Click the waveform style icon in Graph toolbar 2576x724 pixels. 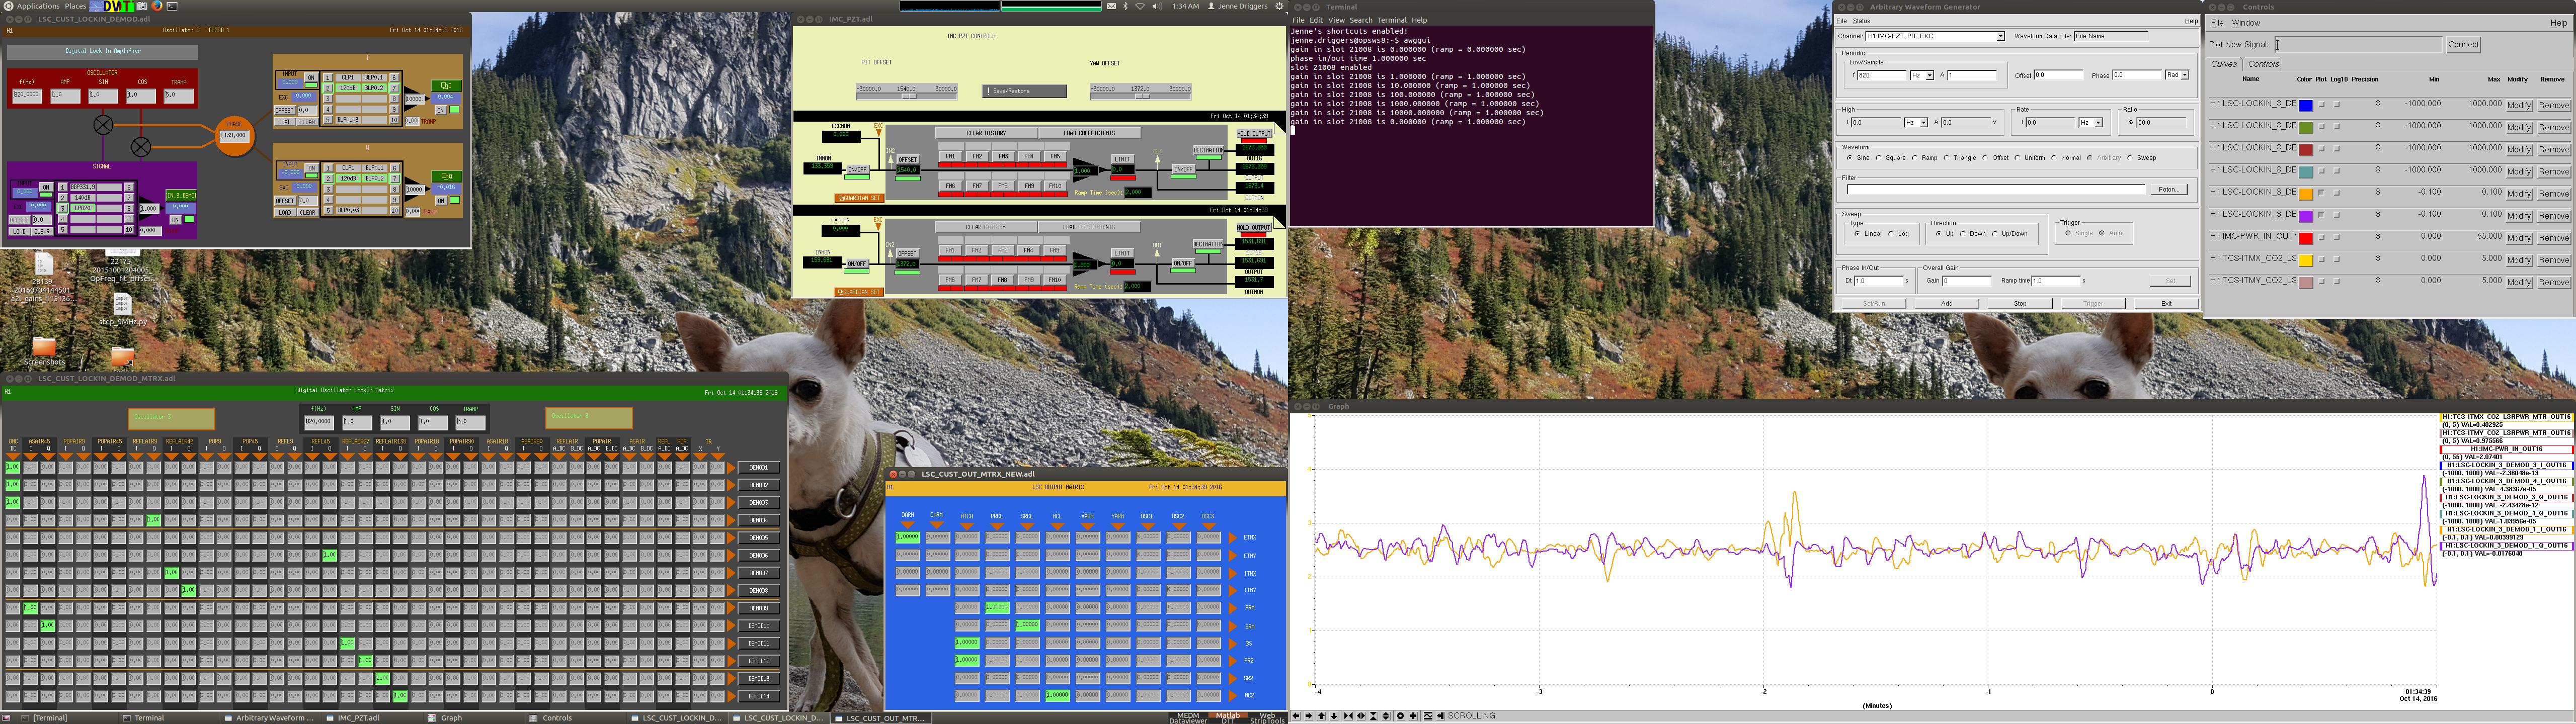tap(1428, 716)
